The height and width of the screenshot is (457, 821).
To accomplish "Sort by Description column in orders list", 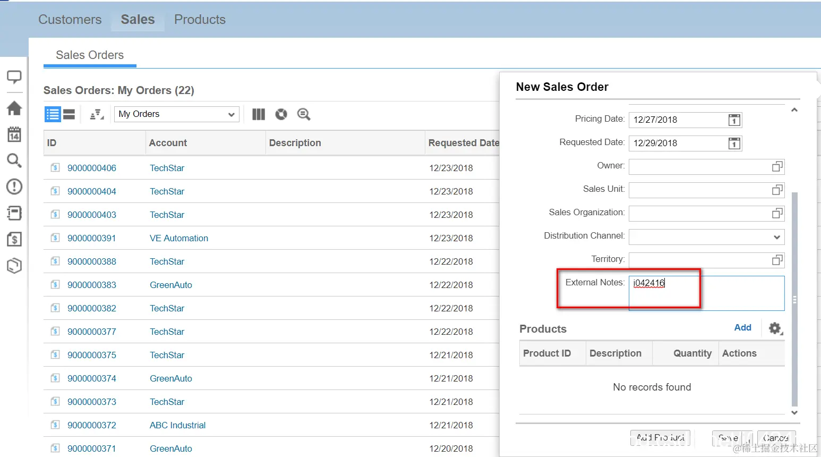I will pos(345,143).
